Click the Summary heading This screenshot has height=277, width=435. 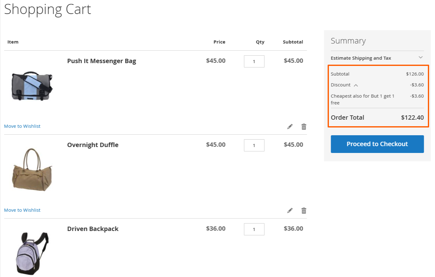[348, 41]
